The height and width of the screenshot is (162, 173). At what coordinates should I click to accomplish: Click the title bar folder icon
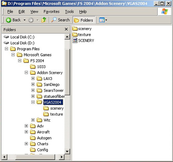4,3
